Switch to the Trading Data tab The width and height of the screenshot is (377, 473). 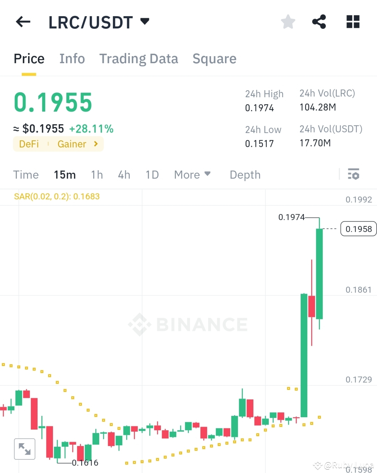[139, 59]
